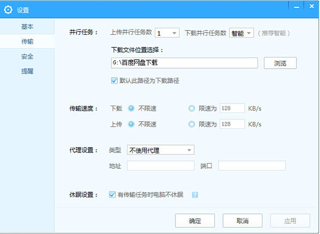Screen dimensions: 320x234
Task: Click the proxy 端口 input field
Action: 252,166
